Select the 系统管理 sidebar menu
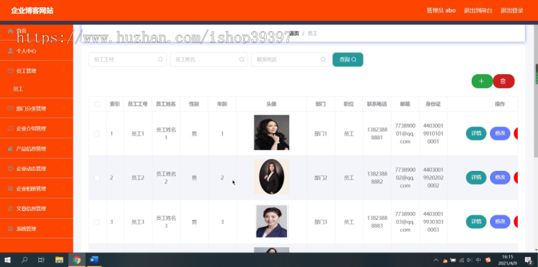Image resolution: width=538 pixels, height=267 pixels. [x=36, y=229]
